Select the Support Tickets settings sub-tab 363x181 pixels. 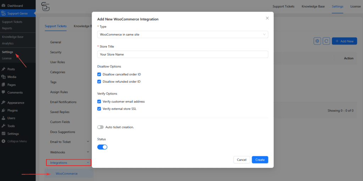[56, 26]
